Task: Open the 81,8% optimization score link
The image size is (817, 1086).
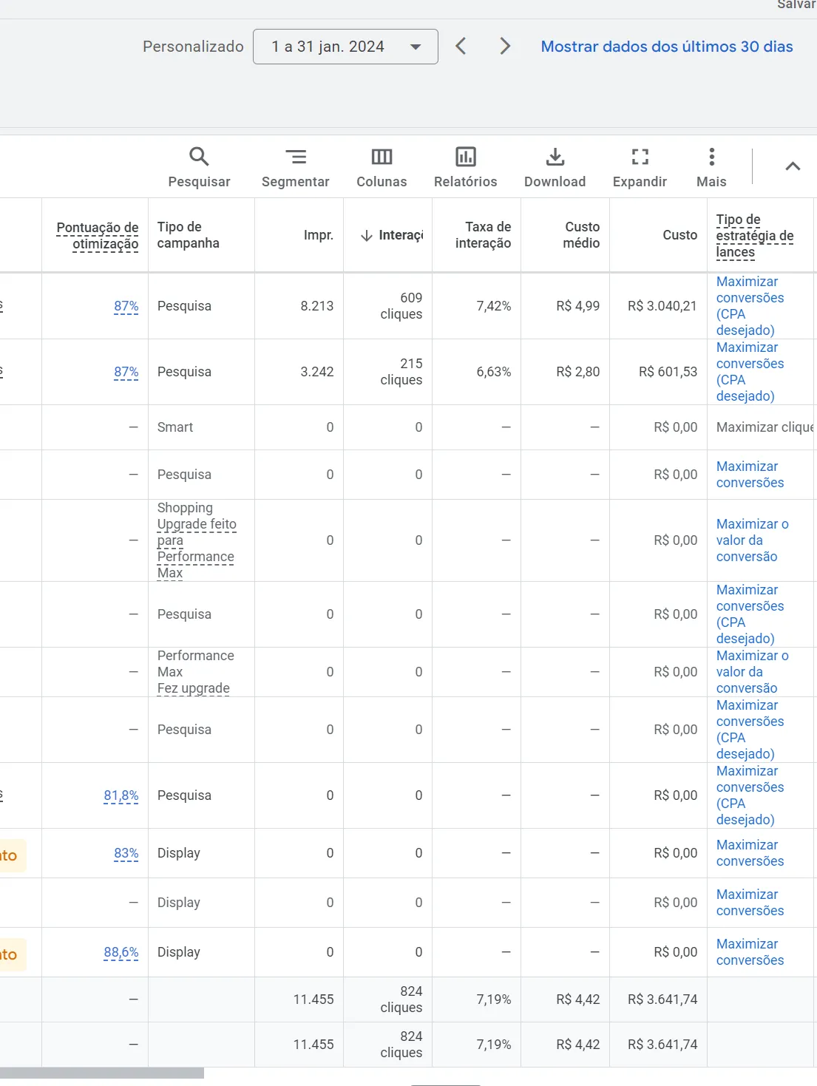Action: 121,795
